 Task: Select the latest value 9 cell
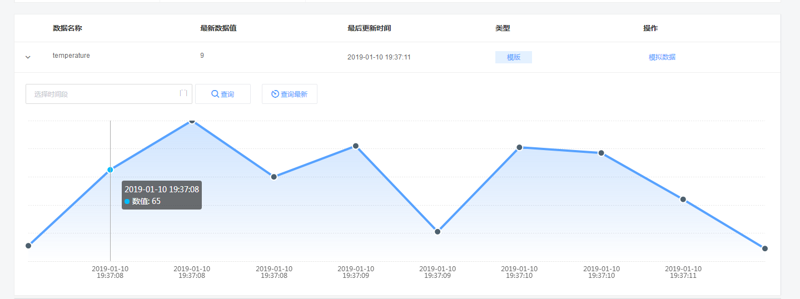202,56
